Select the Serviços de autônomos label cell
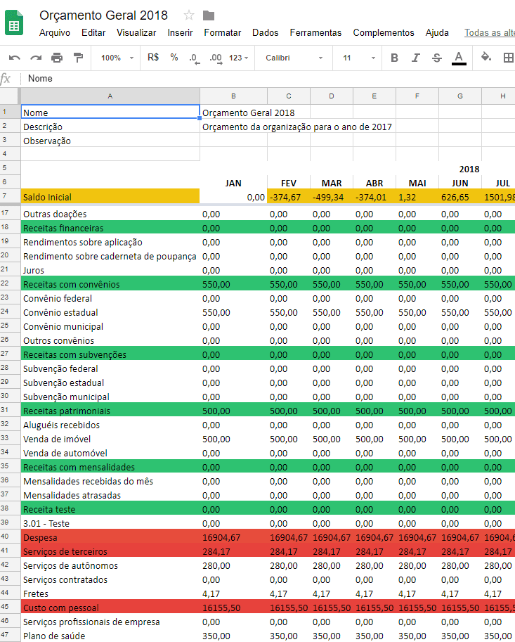This screenshot has width=515, height=642. coord(110,565)
